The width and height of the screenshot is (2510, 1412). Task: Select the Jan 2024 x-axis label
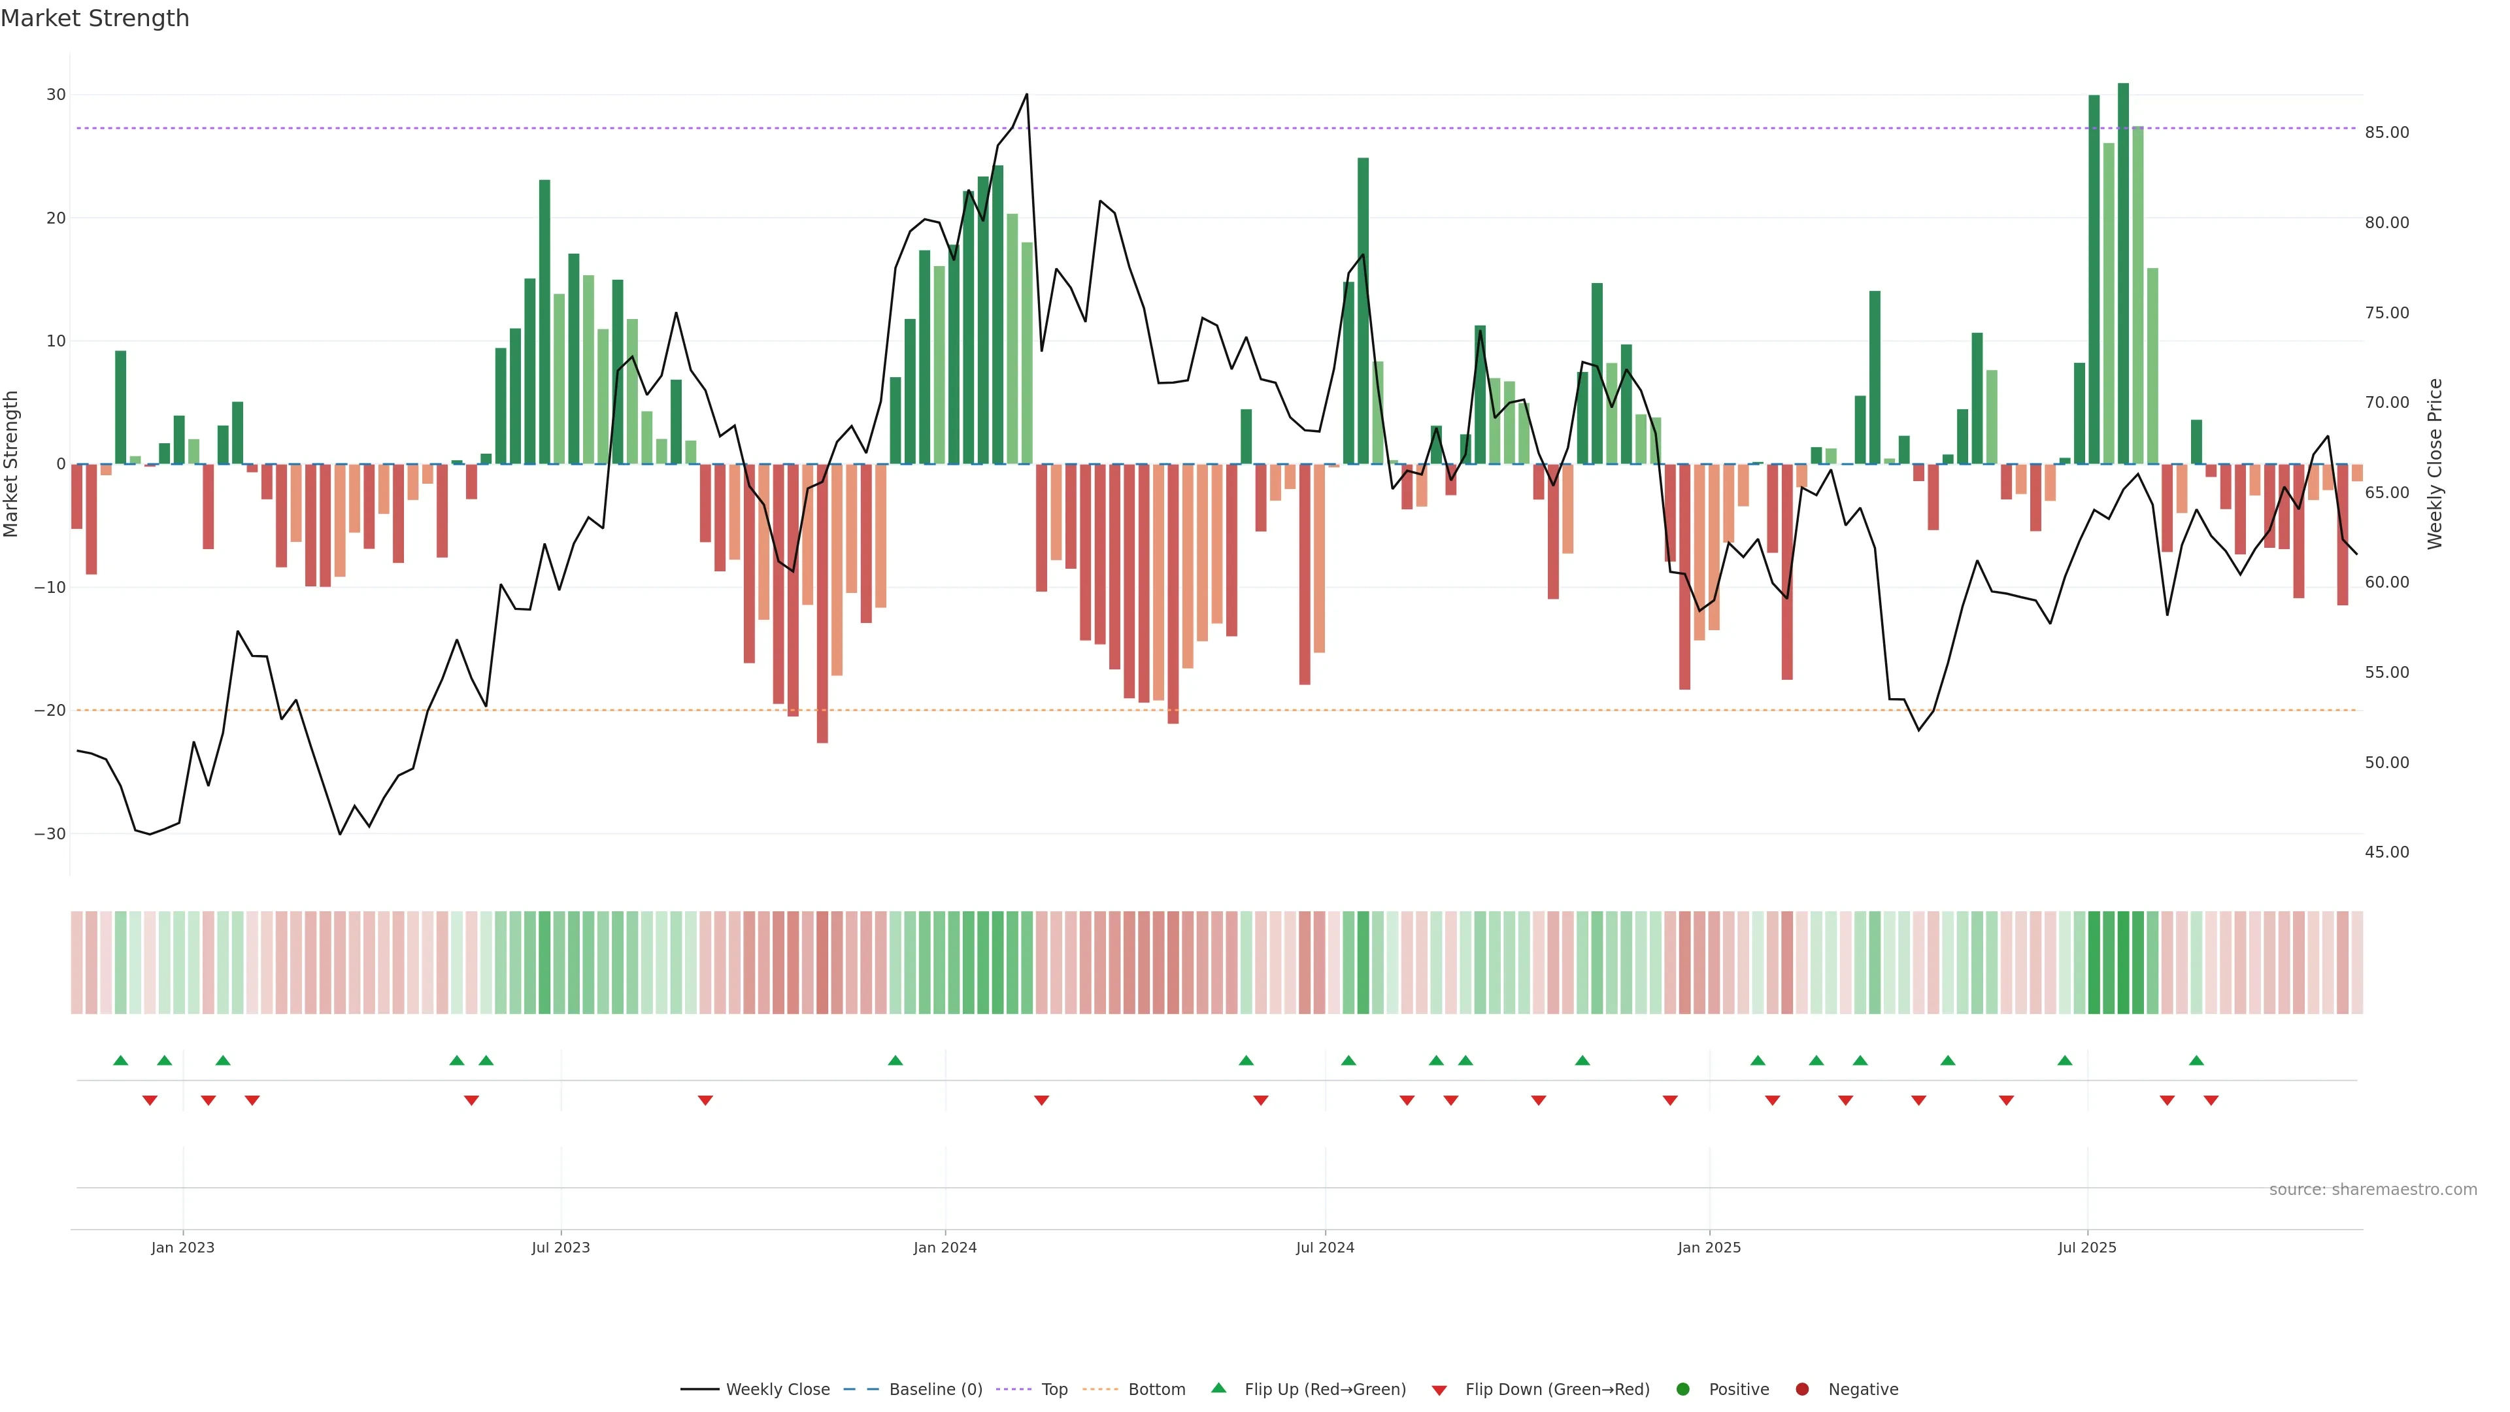944,1247
